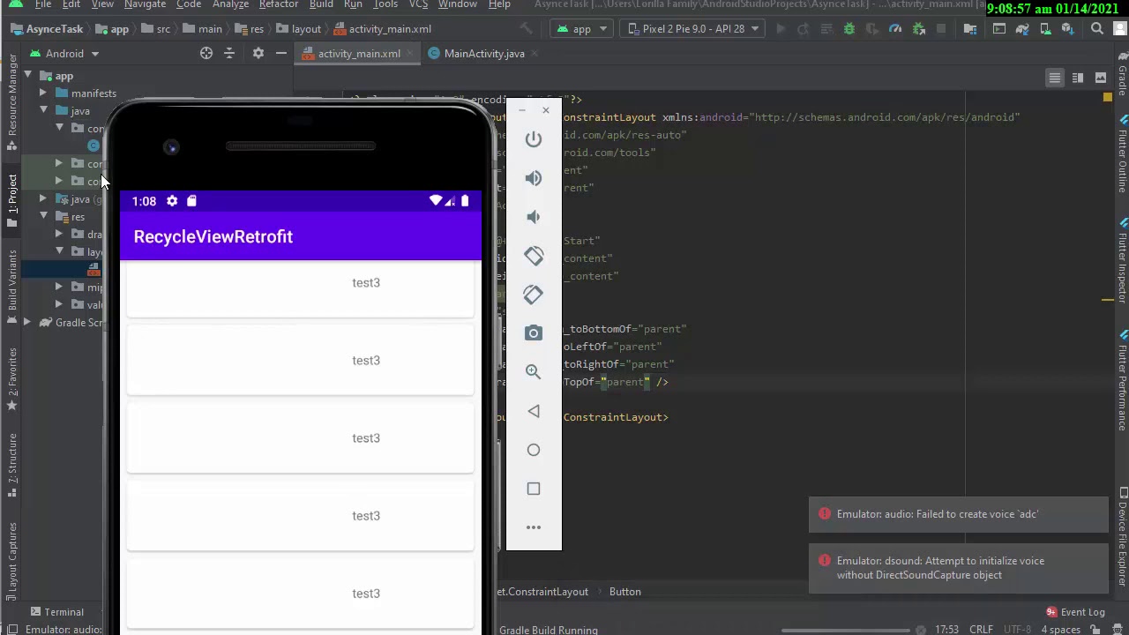1129x635 pixels.
Task: Hide the Project panel with minus icon
Action: click(280, 54)
